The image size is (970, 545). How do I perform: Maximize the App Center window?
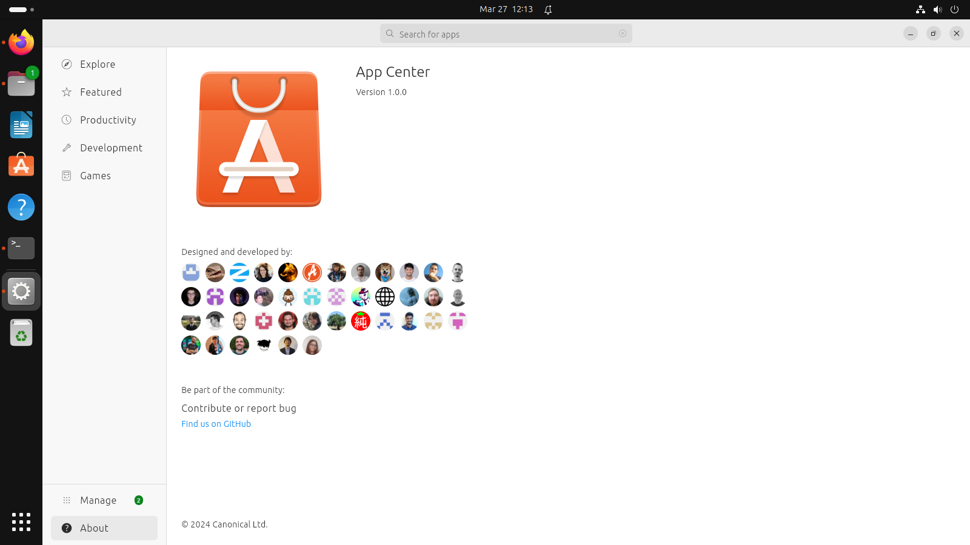point(934,34)
